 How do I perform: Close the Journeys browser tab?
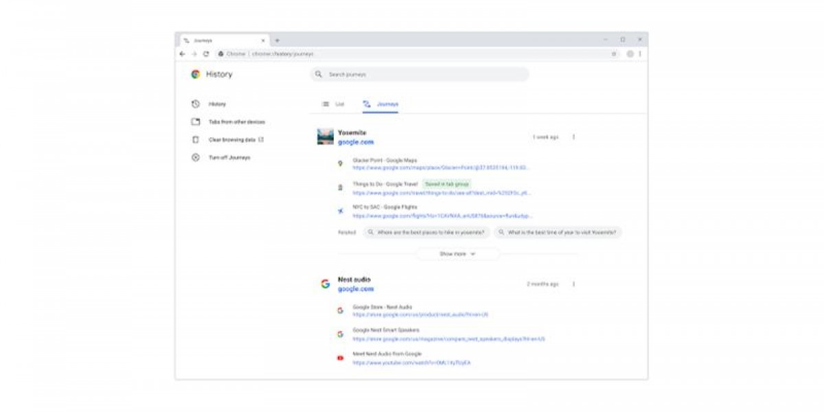tap(263, 41)
